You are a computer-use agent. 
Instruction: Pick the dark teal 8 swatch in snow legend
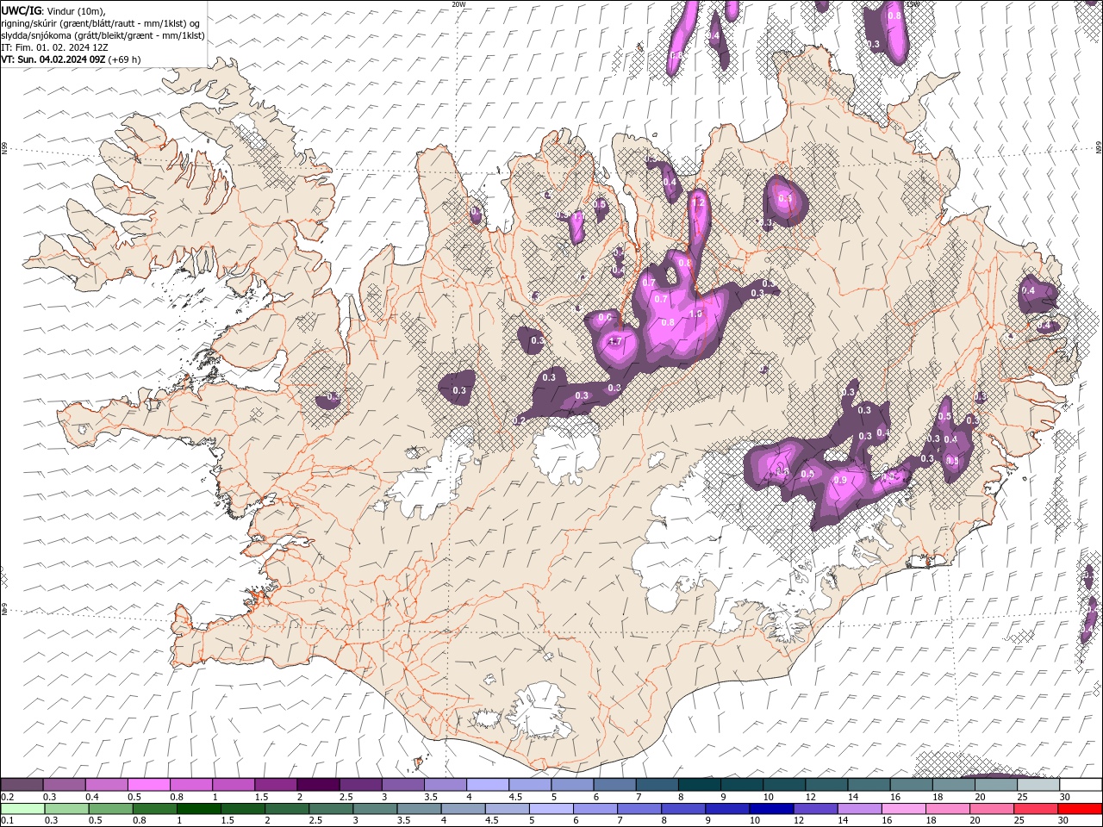[700, 785]
